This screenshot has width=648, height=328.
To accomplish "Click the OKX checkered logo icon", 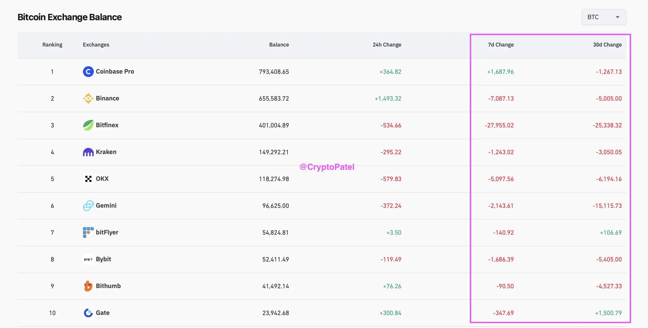I will point(88,179).
